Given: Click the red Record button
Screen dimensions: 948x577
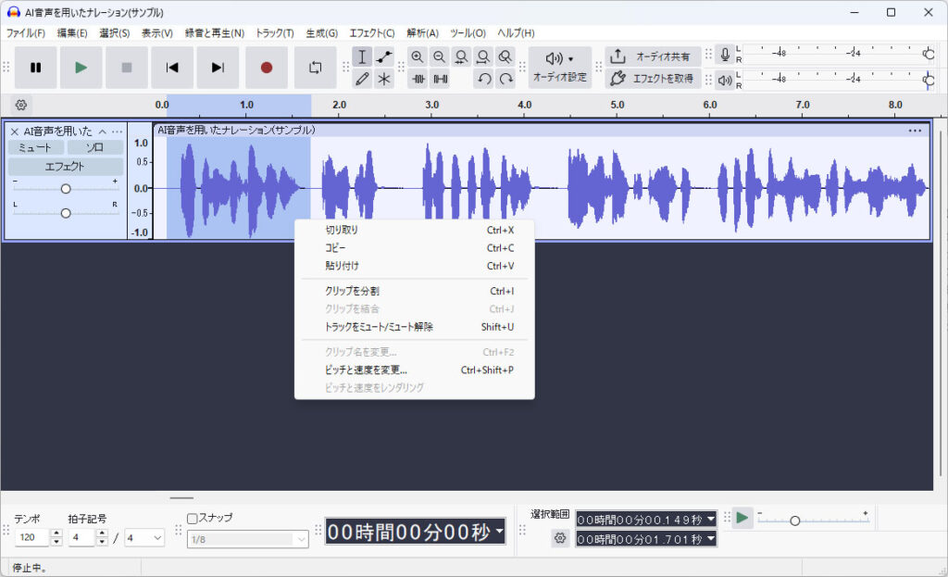Looking at the screenshot, I should tap(266, 67).
